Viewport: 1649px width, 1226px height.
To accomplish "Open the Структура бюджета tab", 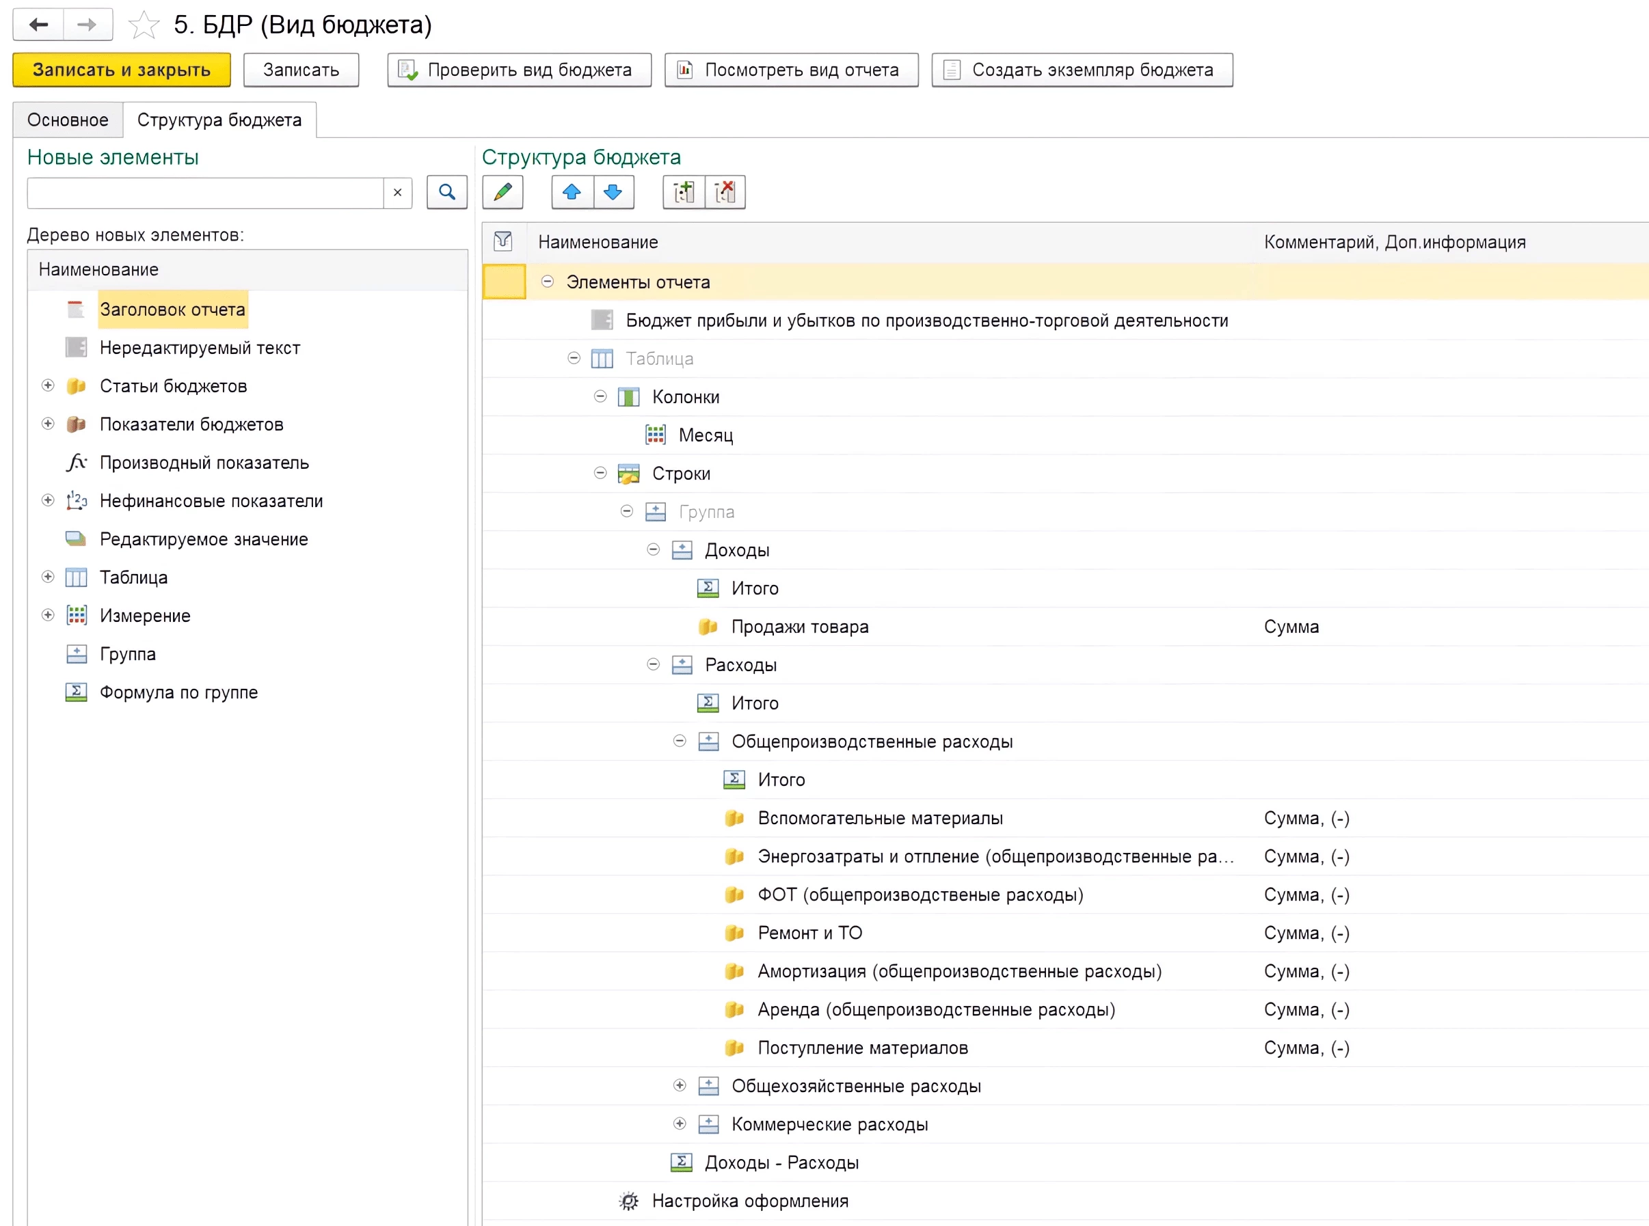I will click(x=219, y=120).
